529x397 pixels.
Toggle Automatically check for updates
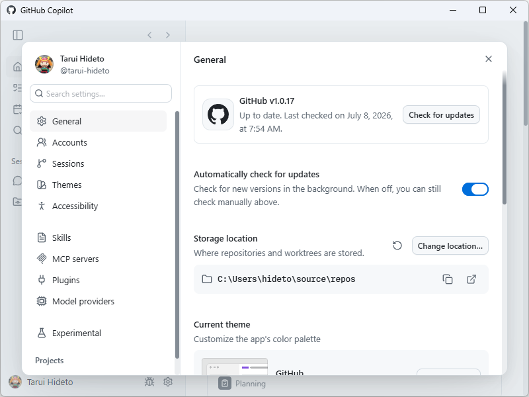(475, 189)
